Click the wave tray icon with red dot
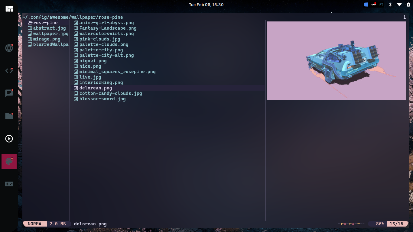 point(374,5)
